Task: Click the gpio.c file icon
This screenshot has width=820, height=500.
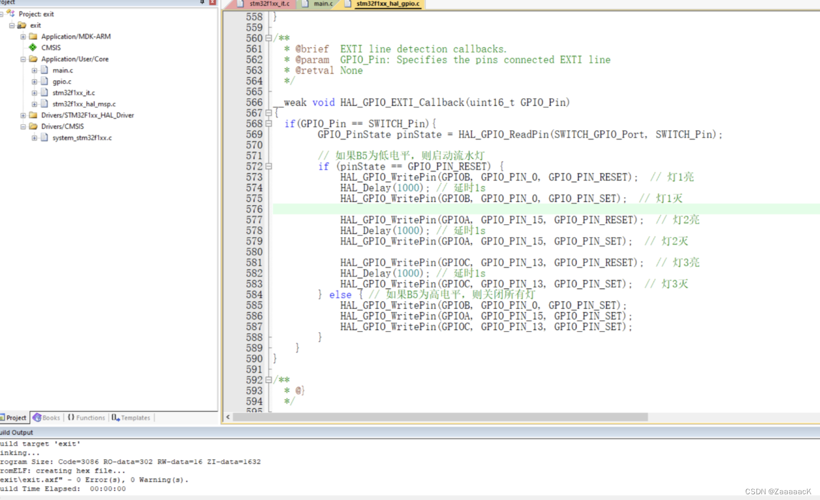Action: click(x=44, y=82)
